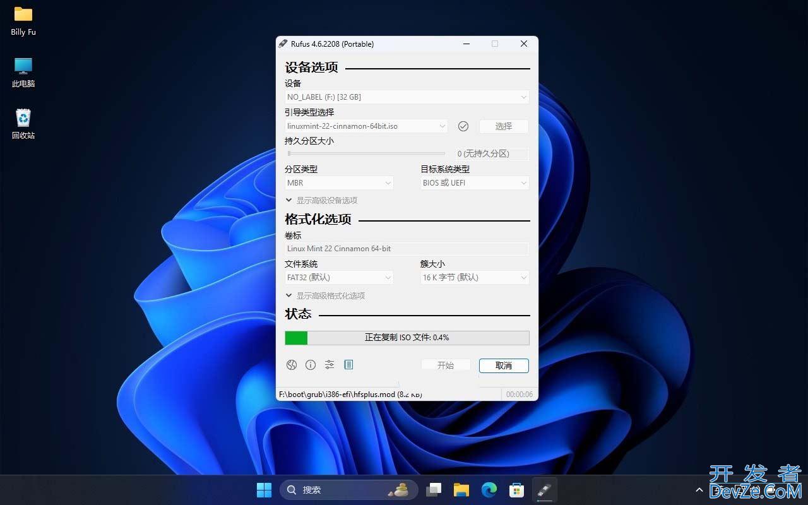Open Rufus language selection globe icon

pyautogui.click(x=291, y=365)
